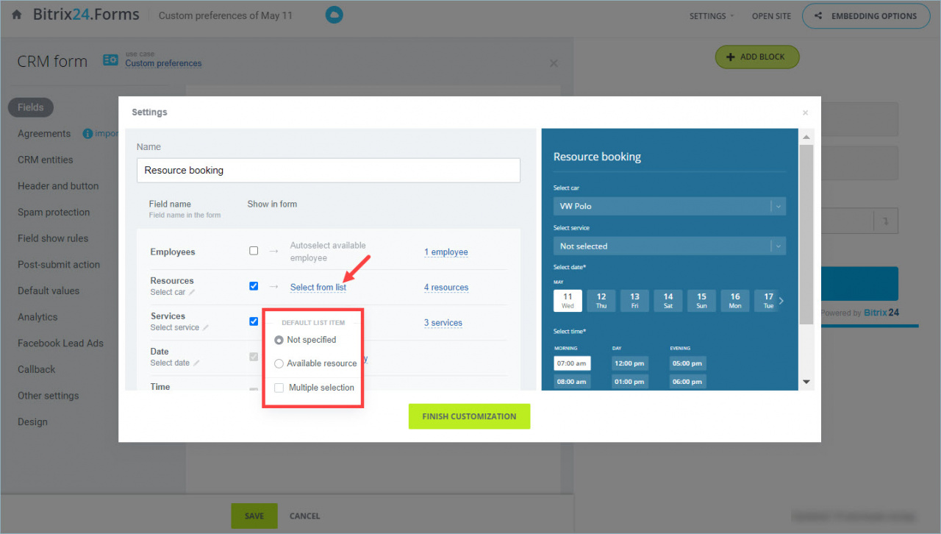
Task: Open CRM entities section
Action: pos(46,160)
